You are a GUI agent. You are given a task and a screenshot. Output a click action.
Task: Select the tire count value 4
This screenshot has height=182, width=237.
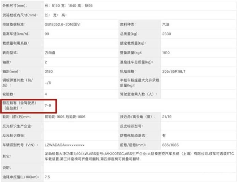coord(46,94)
